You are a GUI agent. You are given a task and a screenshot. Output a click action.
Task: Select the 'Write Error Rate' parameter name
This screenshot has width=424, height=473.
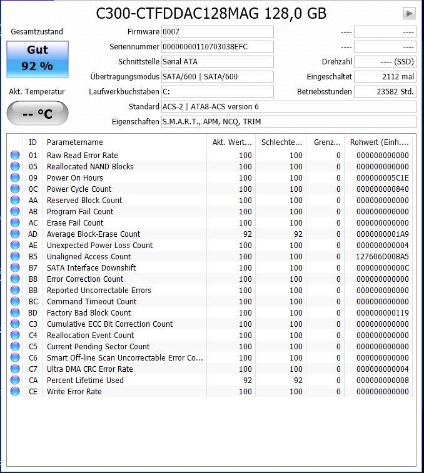(x=74, y=391)
